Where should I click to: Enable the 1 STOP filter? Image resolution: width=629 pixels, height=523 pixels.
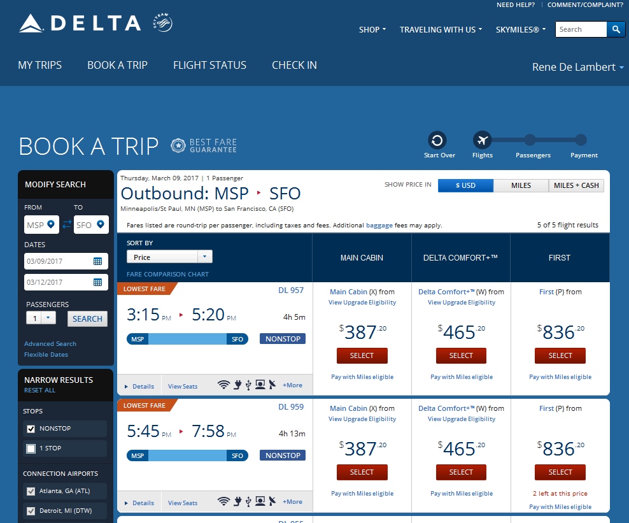[31, 448]
